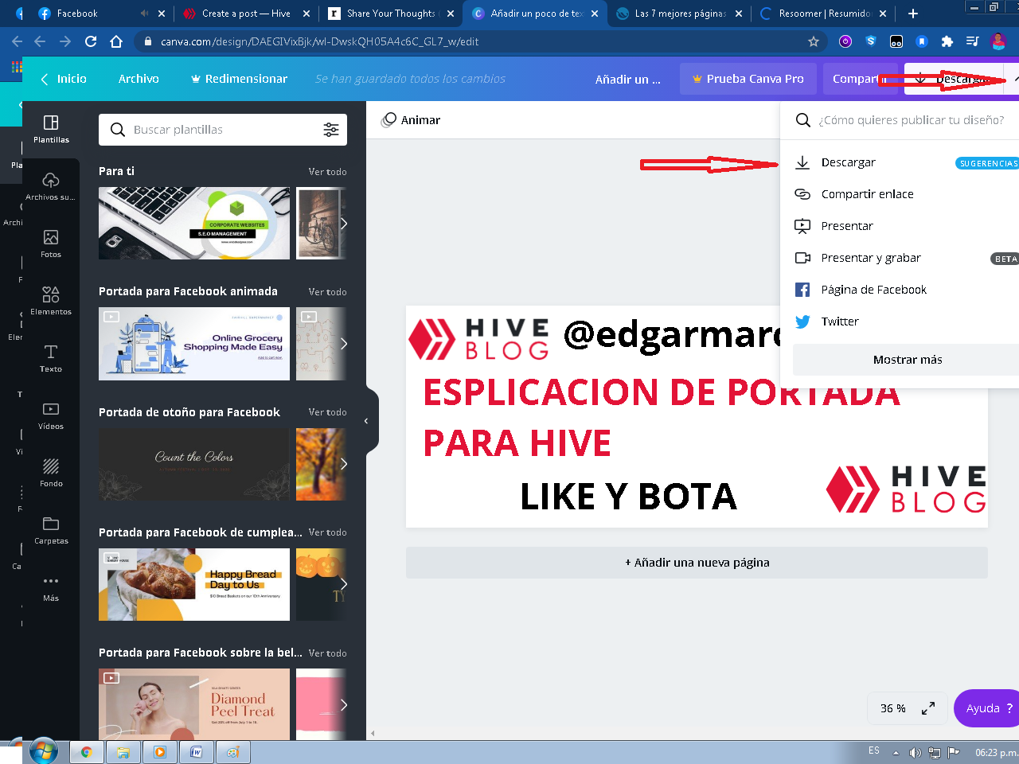The height and width of the screenshot is (764, 1019).
Task: Open the Chrome profile avatar
Action: (x=998, y=41)
